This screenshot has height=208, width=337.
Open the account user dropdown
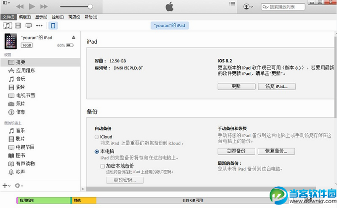(x=248, y=6)
